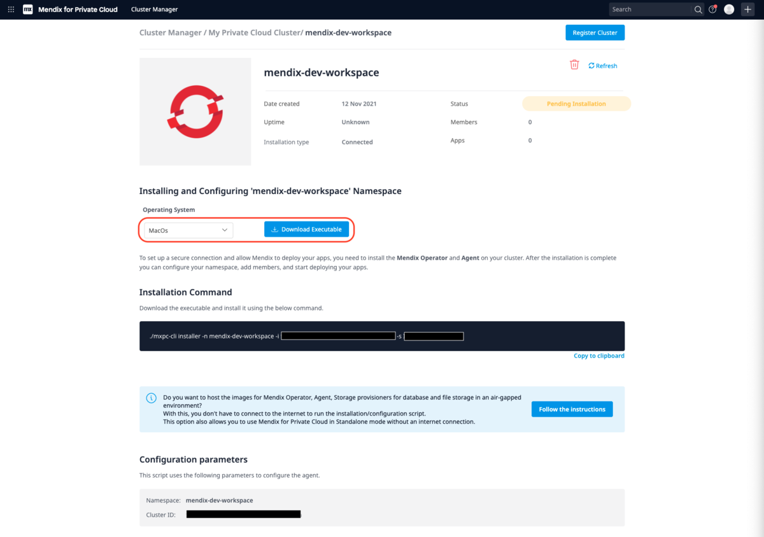
Task: Click the plus icon in top bar
Action: point(747,10)
